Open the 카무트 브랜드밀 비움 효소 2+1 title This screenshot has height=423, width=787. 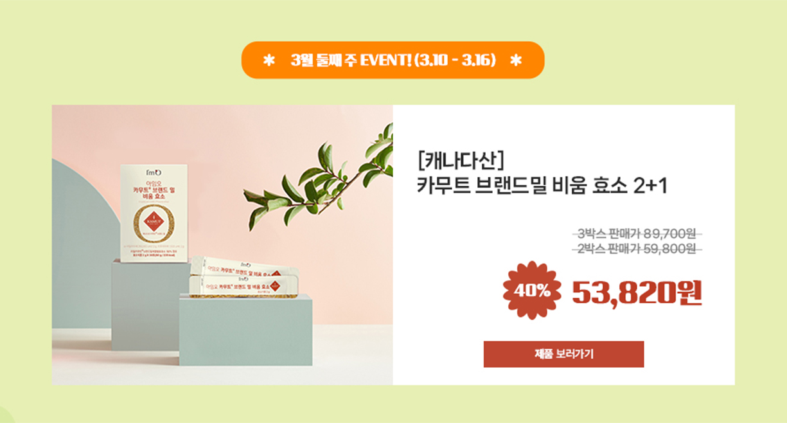click(543, 185)
